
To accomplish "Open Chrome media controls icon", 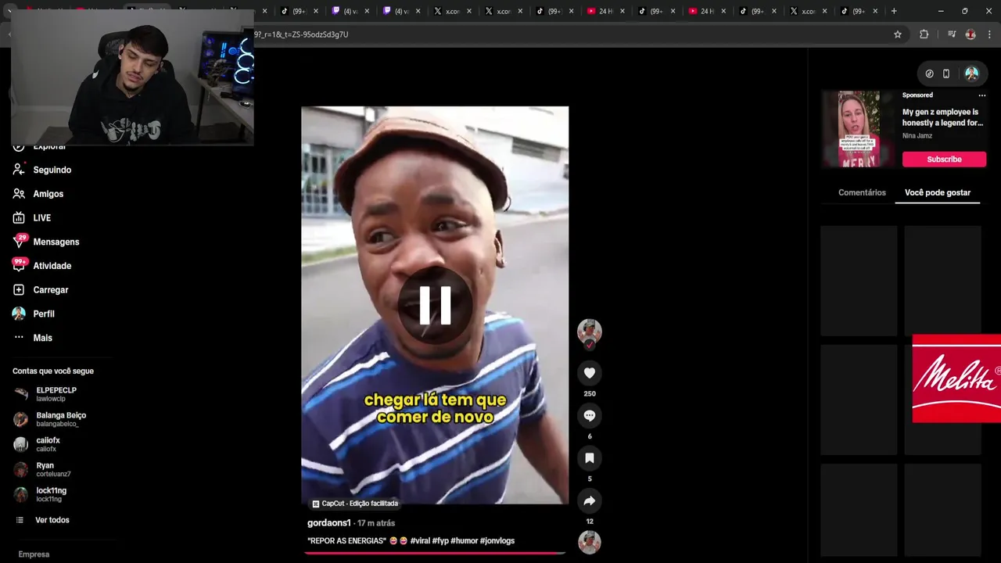I will (x=952, y=34).
